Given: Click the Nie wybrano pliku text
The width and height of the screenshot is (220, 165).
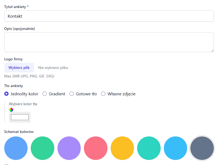Looking at the screenshot, I should click(53, 67).
